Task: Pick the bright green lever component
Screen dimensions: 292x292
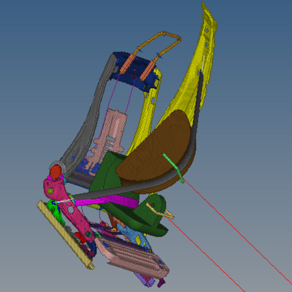Action: coord(55,211)
